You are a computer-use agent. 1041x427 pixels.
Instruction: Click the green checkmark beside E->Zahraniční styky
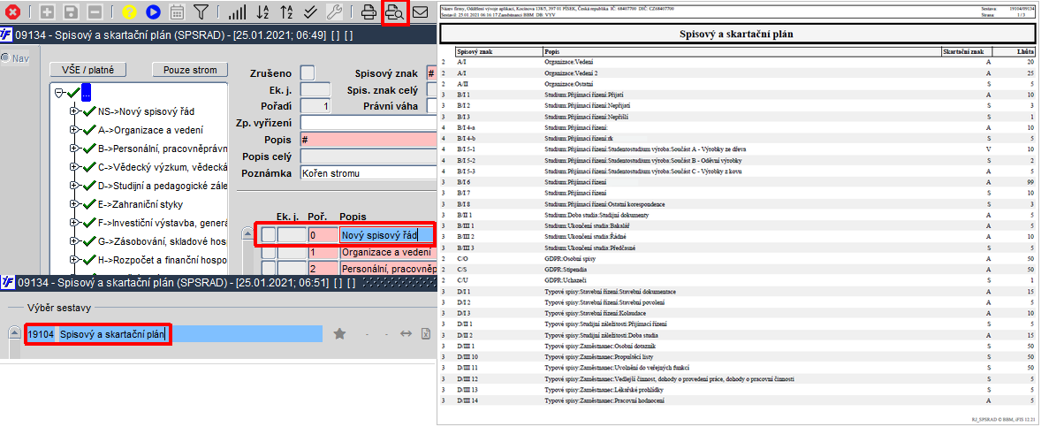tap(89, 204)
